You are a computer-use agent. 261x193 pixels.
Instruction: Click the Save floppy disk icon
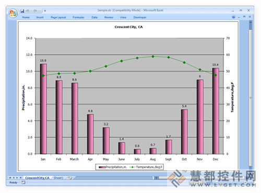click(22, 11)
